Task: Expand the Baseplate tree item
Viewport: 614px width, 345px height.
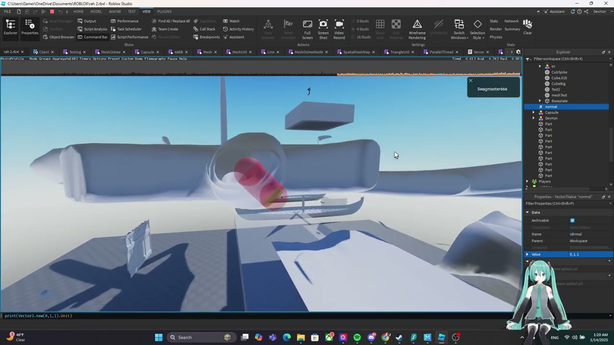Action: [x=540, y=101]
